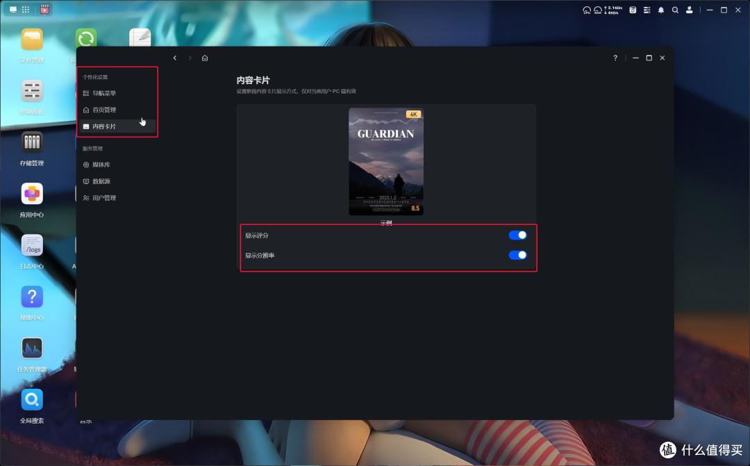
Task: Open the app grid launcher icon
Action: coord(26,10)
